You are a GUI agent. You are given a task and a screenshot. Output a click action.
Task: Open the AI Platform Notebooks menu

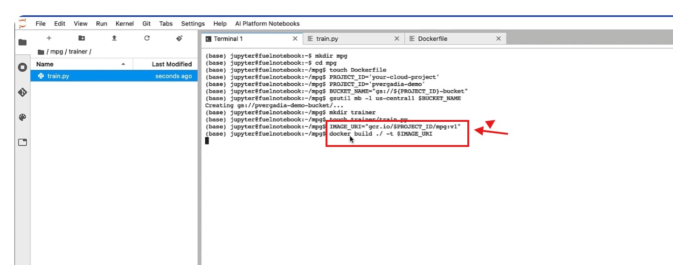(x=267, y=24)
